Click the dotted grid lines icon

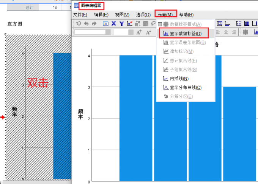coord(239,23)
